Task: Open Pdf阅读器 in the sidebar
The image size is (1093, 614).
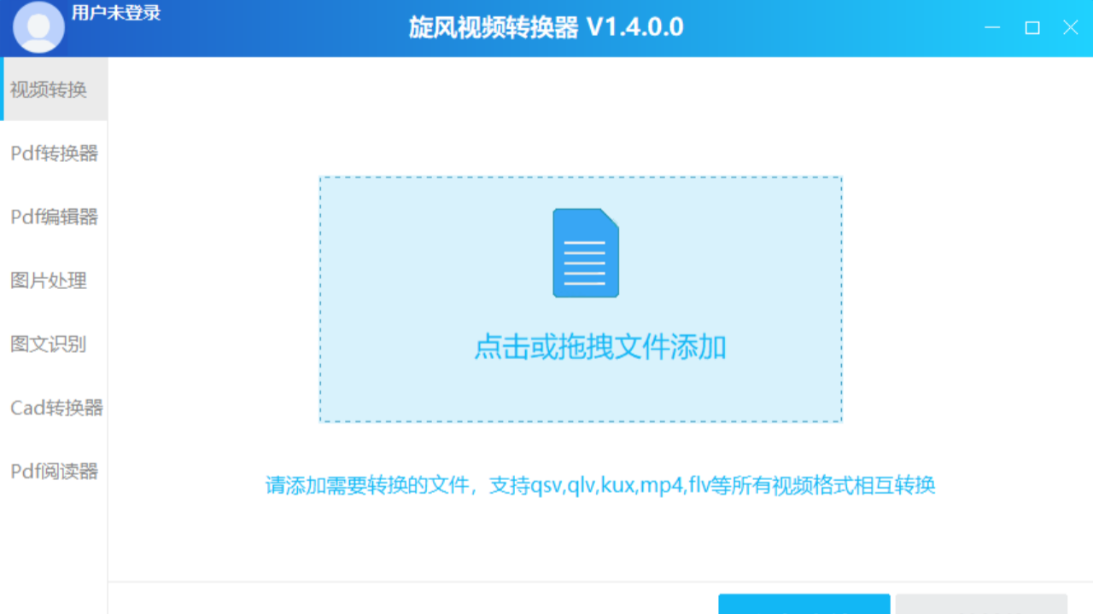Action: (x=54, y=471)
